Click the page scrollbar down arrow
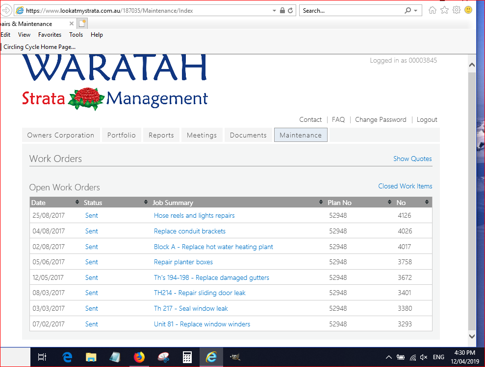This screenshot has width=485, height=367. (x=472, y=337)
